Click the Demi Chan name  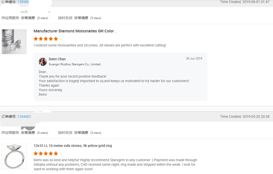pos(57,59)
